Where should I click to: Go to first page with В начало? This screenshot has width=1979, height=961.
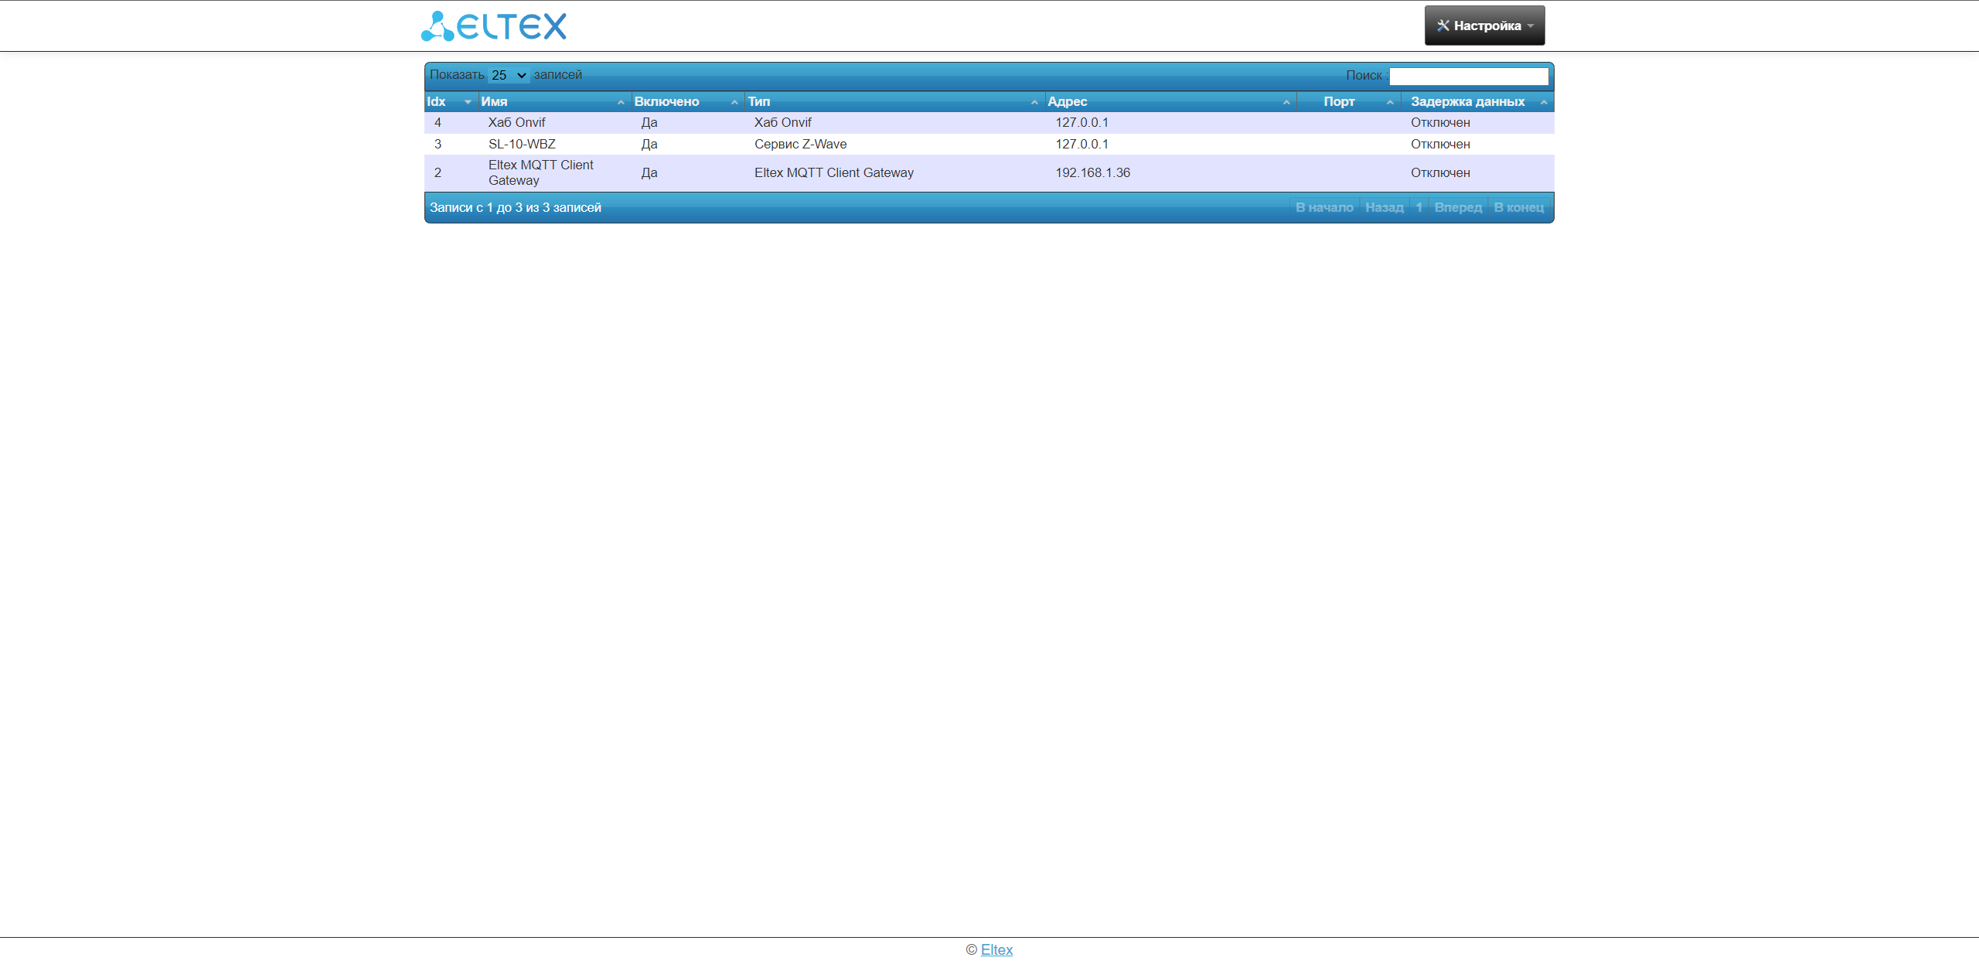pos(1324,208)
